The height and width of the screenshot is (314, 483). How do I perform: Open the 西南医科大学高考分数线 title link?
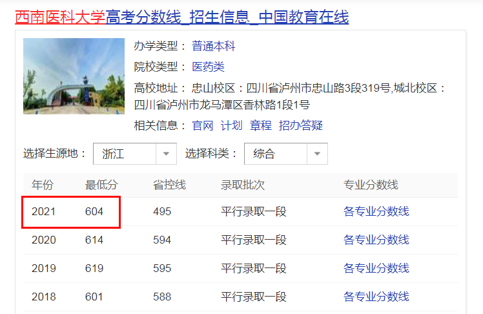click(x=181, y=17)
